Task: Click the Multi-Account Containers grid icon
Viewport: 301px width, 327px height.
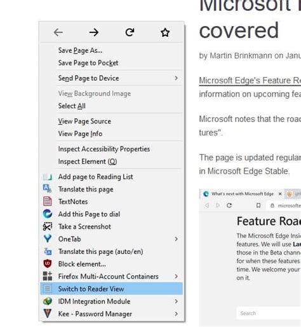Action: point(48,276)
